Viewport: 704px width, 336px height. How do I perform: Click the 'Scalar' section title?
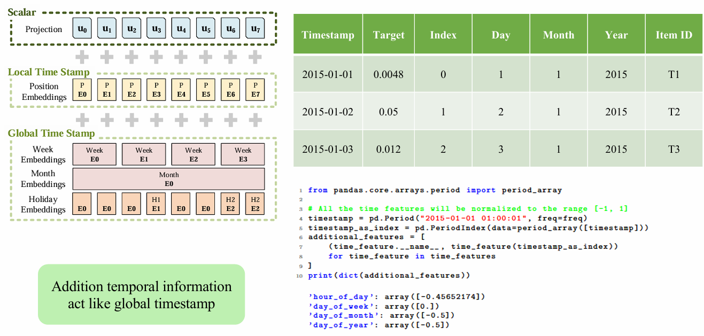22,12
